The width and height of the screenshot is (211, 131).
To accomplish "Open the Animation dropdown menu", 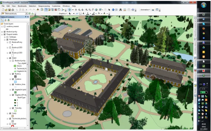I will coord(145,10).
